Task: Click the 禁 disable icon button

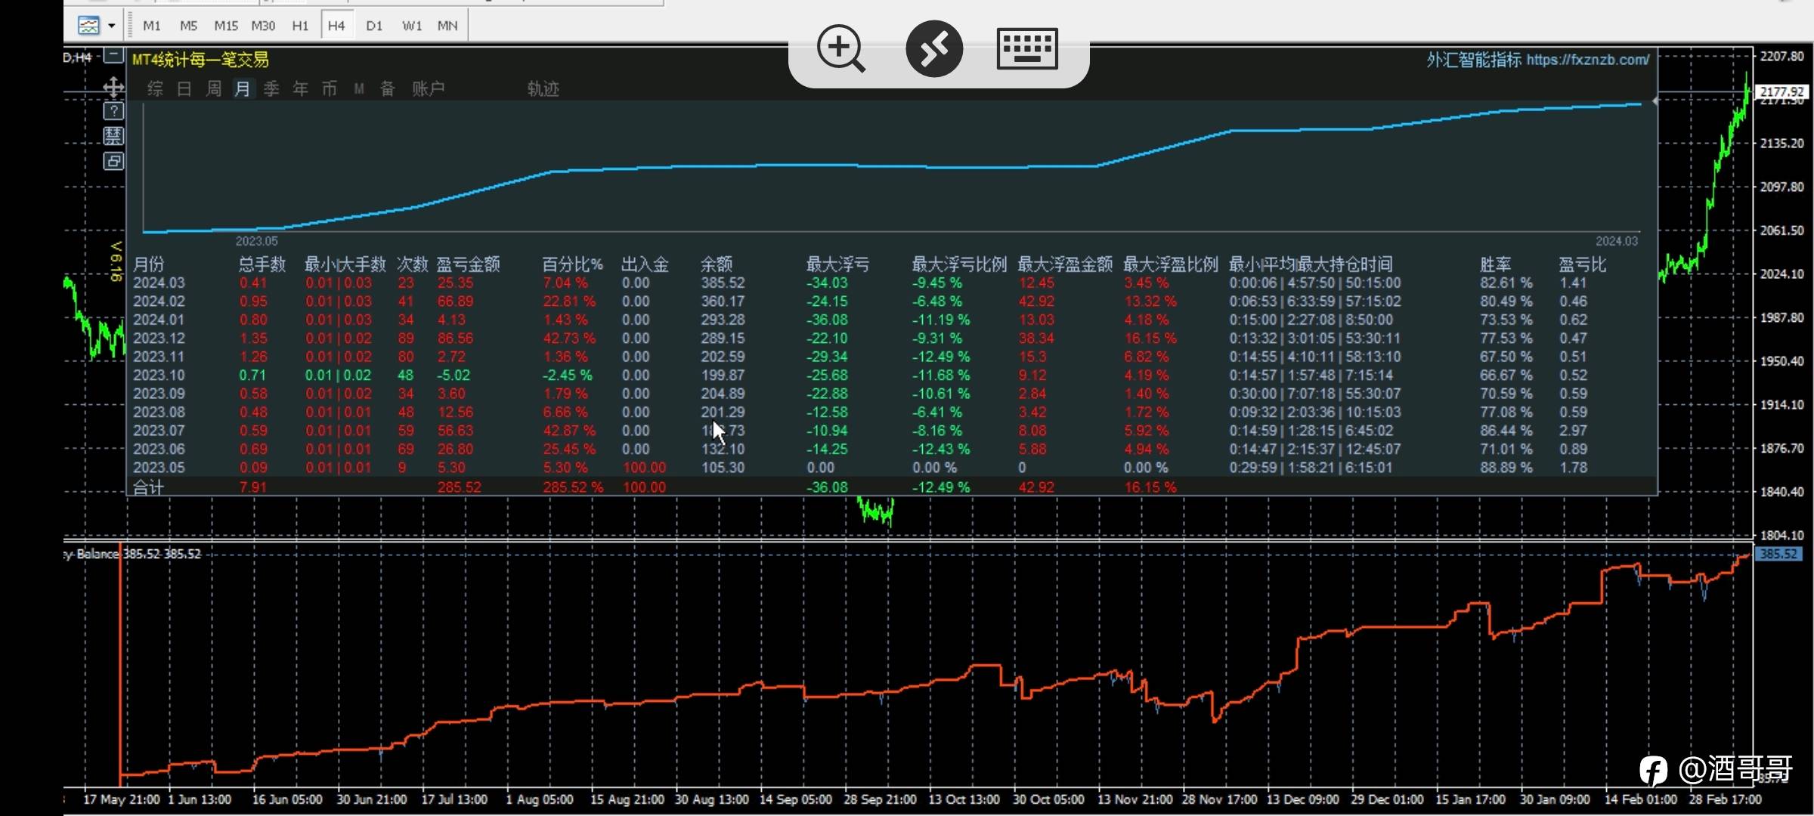Action: tap(113, 136)
